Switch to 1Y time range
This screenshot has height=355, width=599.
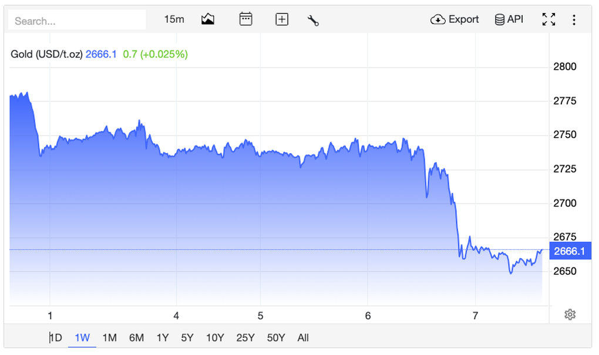(163, 337)
